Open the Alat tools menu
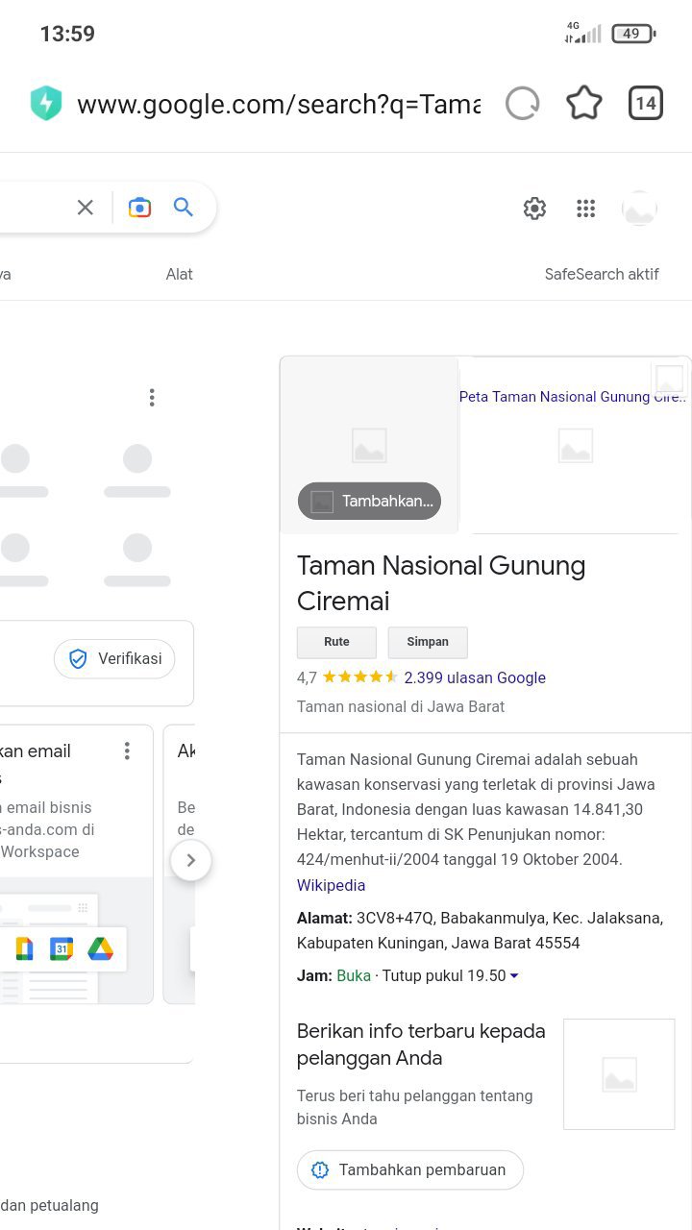Viewport: 692px width, 1230px height. click(x=179, y=274)
